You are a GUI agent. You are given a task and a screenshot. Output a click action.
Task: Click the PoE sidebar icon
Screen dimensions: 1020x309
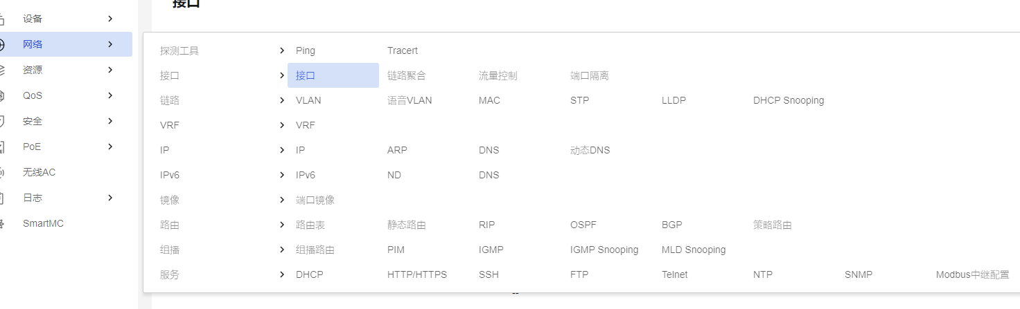pyautogui.click(x=2, y=147)
